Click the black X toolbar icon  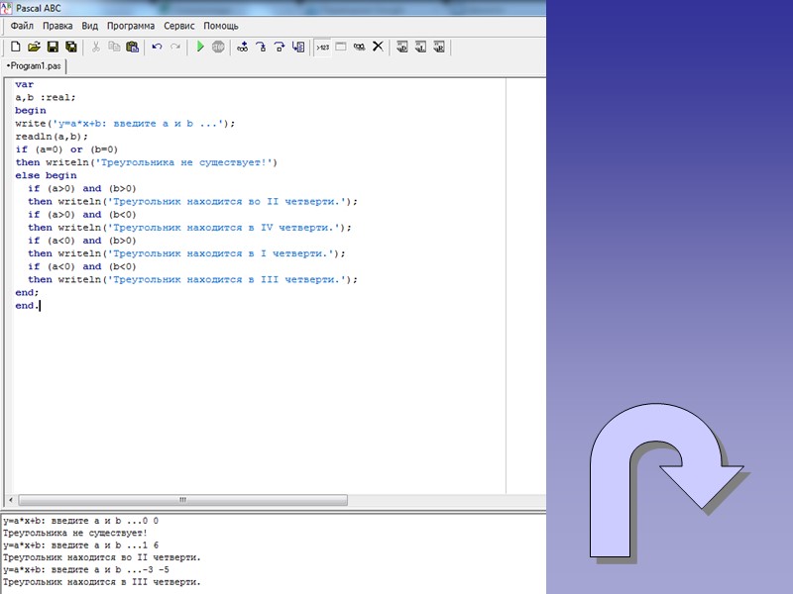click(378, 47)
